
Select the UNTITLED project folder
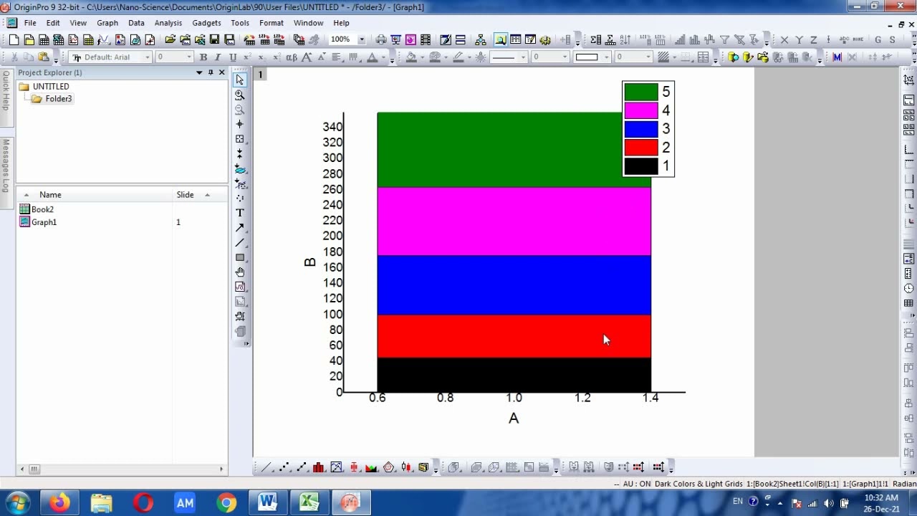pyautogui.click(x=51, y=87)
